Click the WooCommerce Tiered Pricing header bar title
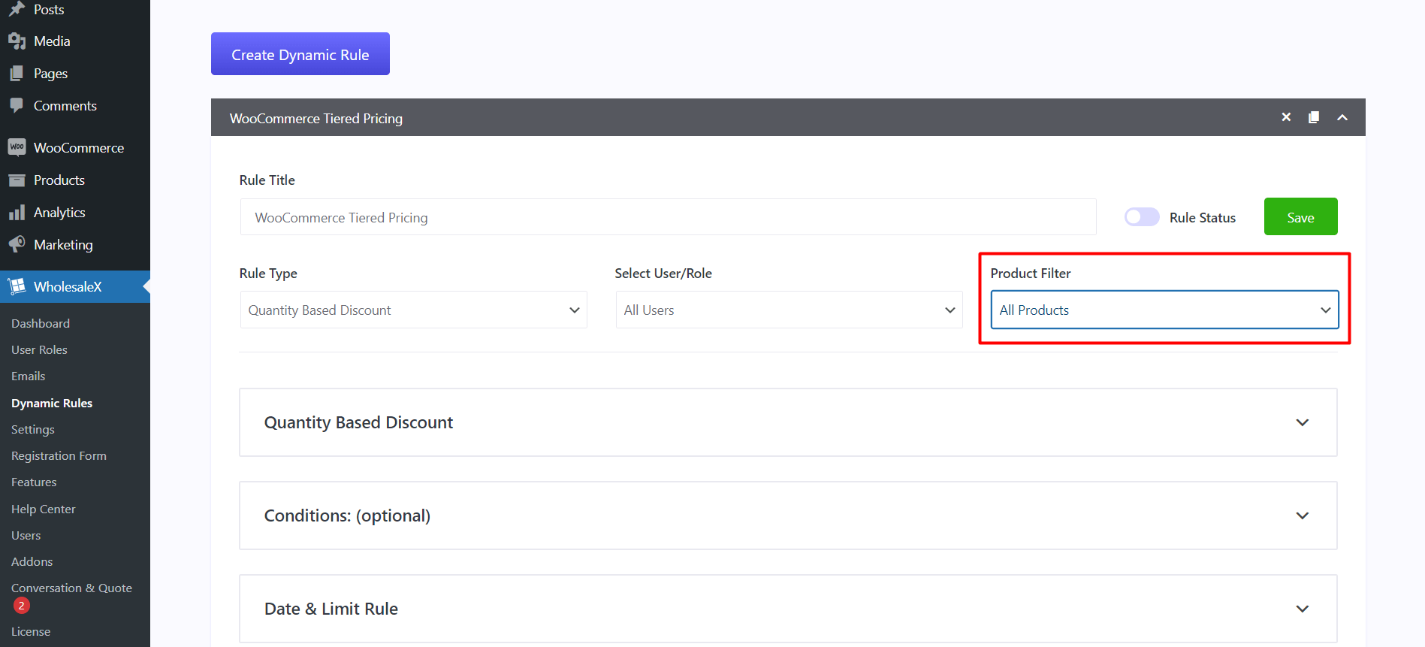The width and height of the screenshot is (1425, 647). (x=316, y=118)
